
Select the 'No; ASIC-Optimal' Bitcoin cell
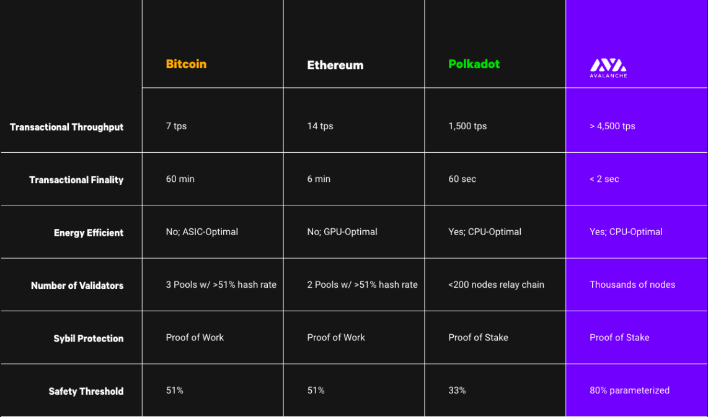(202, 232)
